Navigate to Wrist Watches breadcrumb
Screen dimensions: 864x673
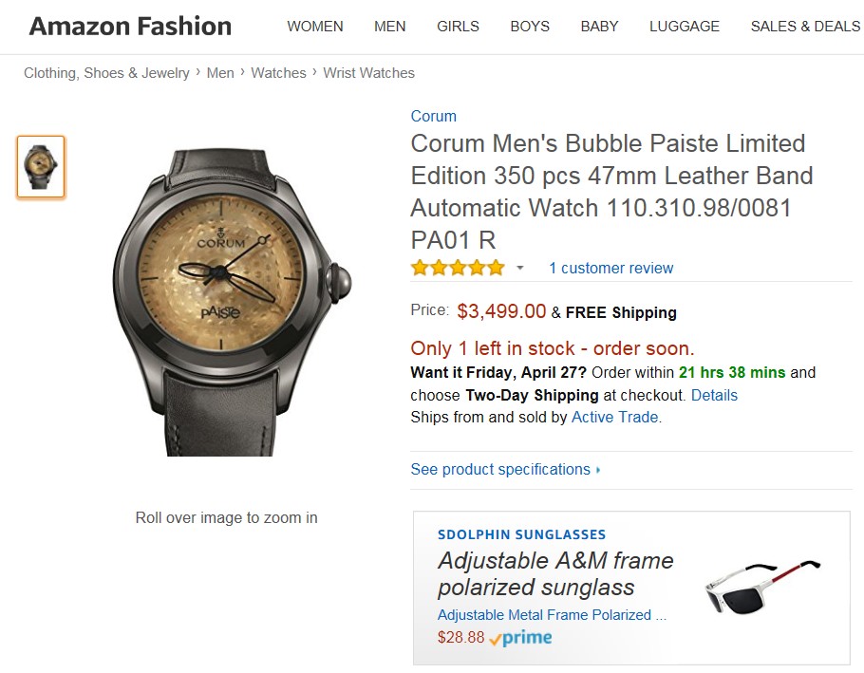pyautogui.click(x=368, y=73)
